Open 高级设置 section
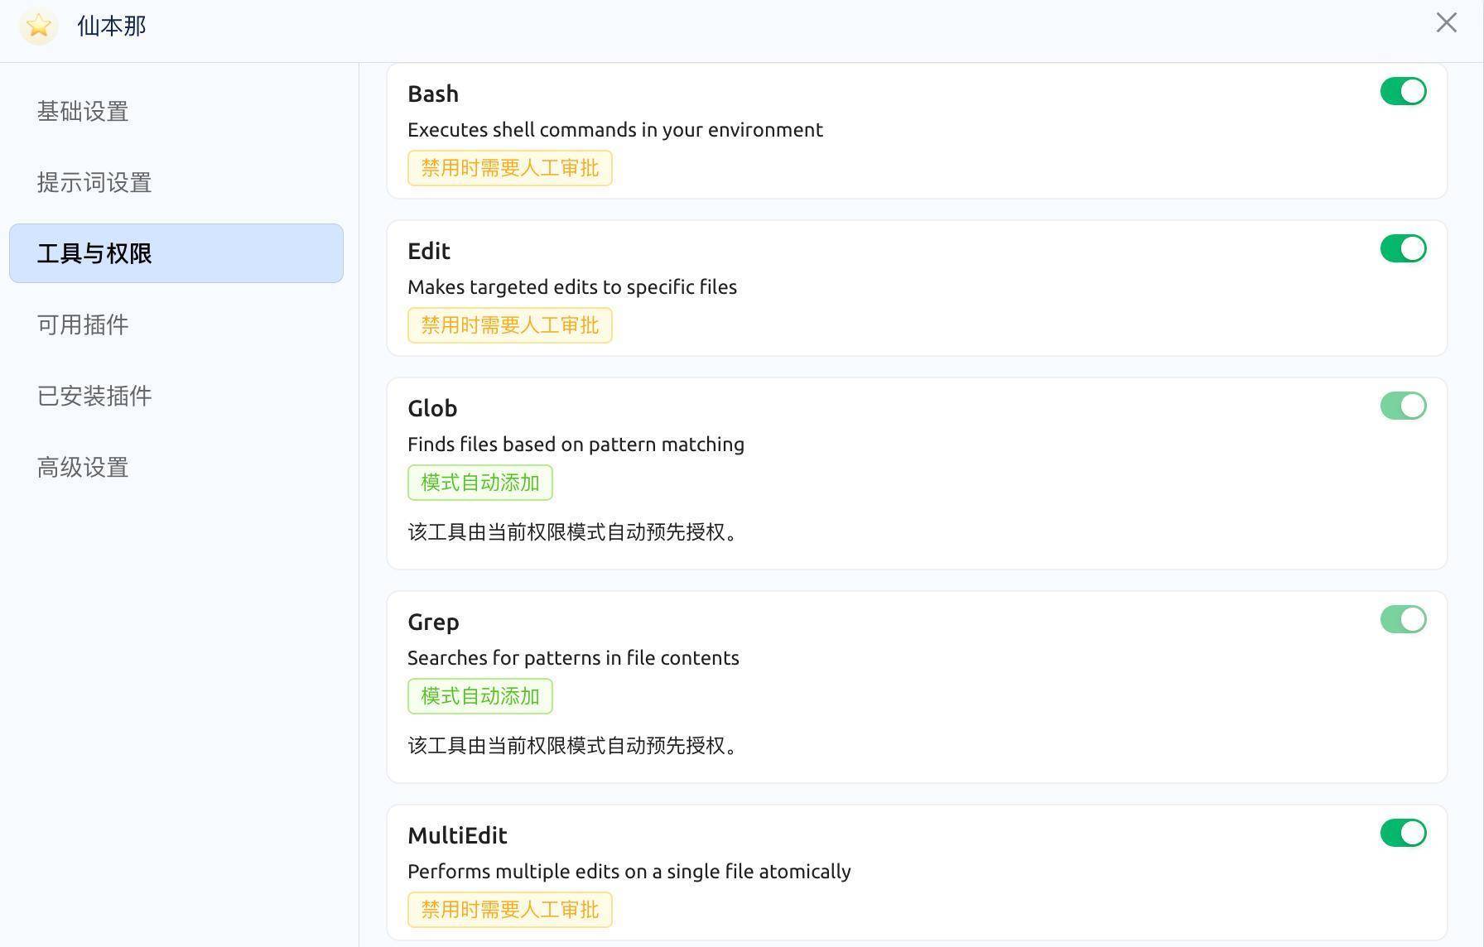Viewport: 1484px width, 947px height. [x=83, y=467]
